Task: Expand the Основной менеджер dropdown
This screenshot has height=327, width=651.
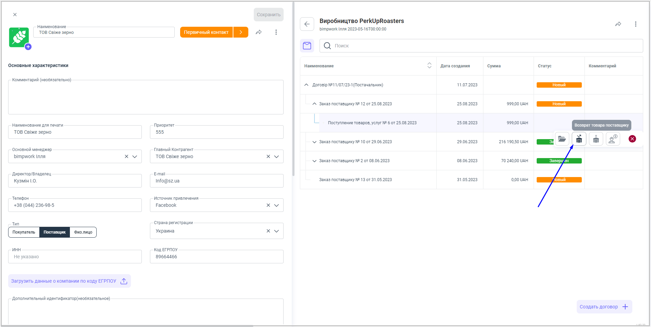Action: point(135,156)
